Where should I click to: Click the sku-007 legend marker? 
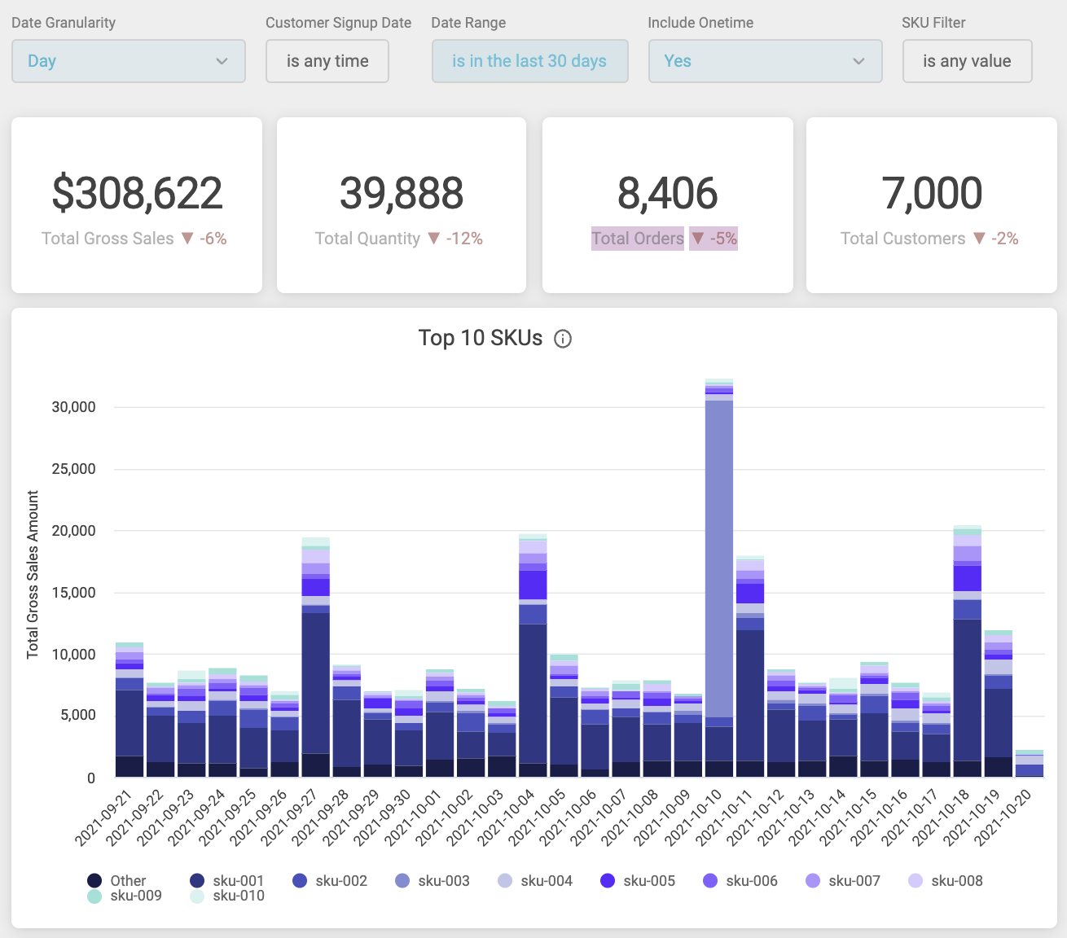point(812,880)
